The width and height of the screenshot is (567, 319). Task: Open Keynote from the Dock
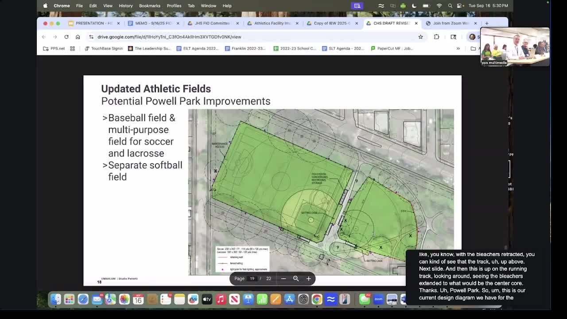coord(248,300)
